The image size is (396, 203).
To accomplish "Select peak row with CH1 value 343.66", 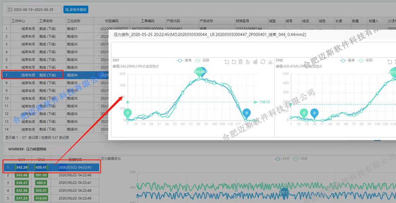I will pyautogui.click(x=22, y=175).
